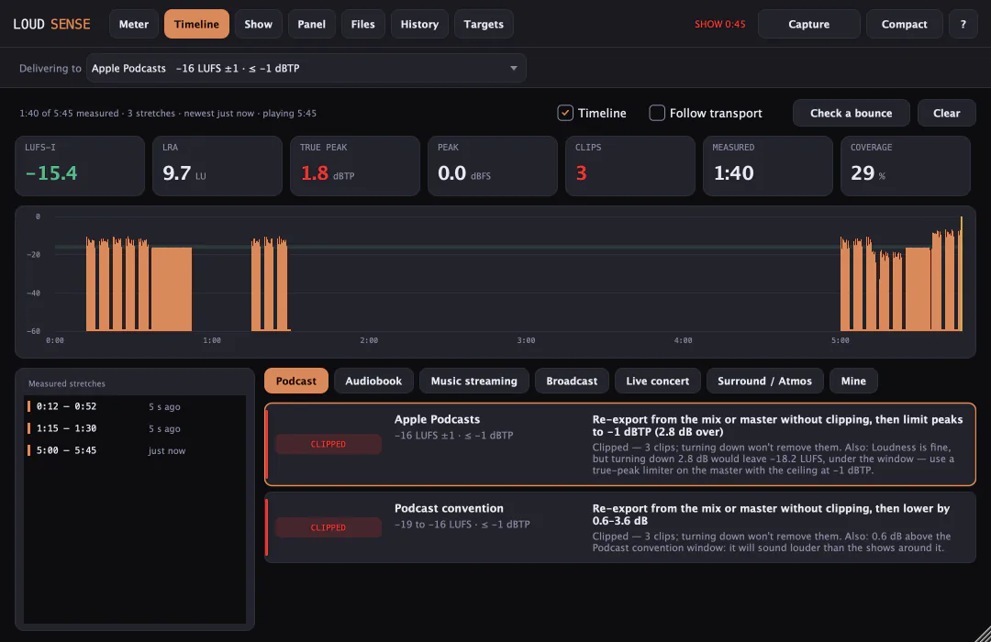Screen dimensions: 991x642
Task: Click the LOUD SENSE logo
Action: point(51,24)
